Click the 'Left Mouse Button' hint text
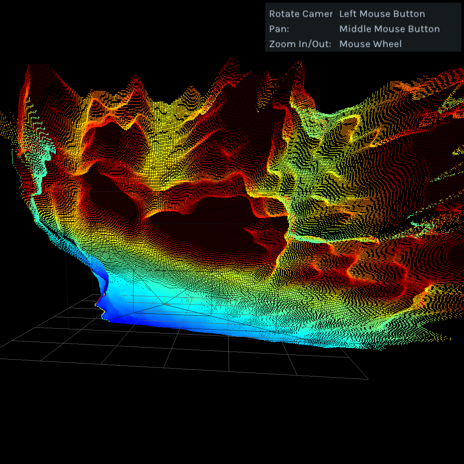The width and height of the screenshot is (464, 464). 382,14
